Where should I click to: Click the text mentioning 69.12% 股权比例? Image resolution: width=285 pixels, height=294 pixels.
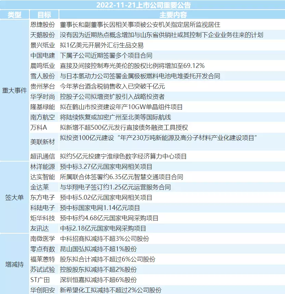132,66
